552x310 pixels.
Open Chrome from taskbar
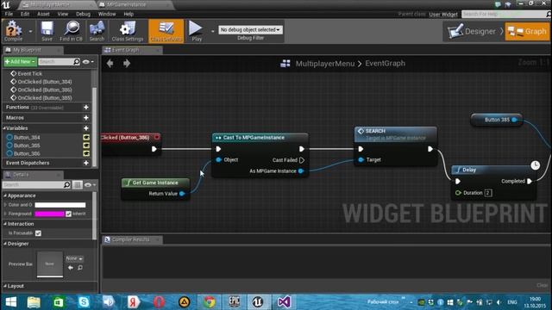point(209,302)
